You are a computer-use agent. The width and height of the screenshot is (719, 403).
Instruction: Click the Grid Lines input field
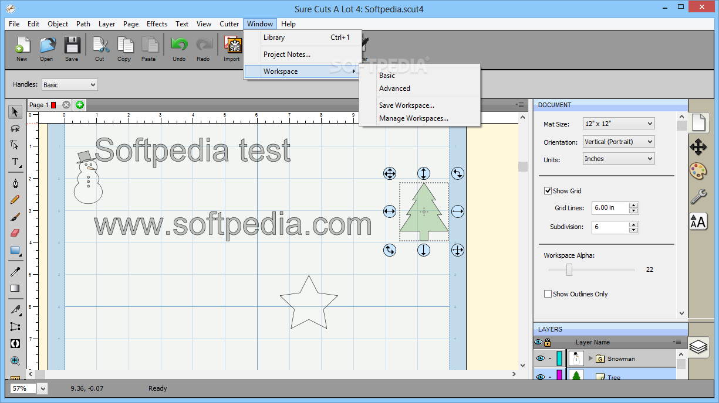pos(610,208)
